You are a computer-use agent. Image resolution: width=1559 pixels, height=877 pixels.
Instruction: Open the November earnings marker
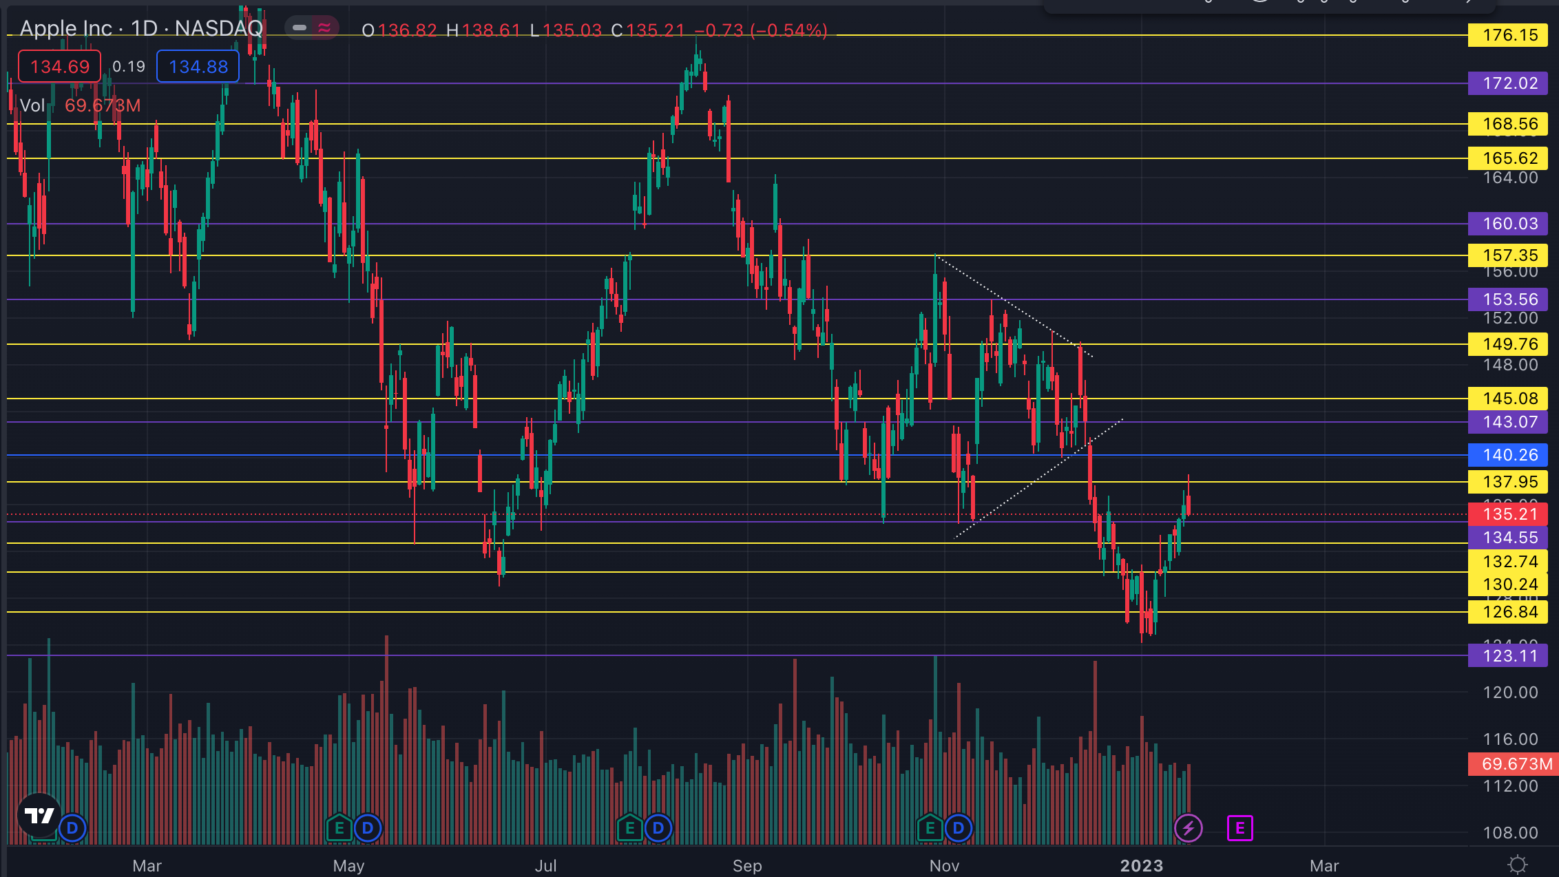click(930, 828)
